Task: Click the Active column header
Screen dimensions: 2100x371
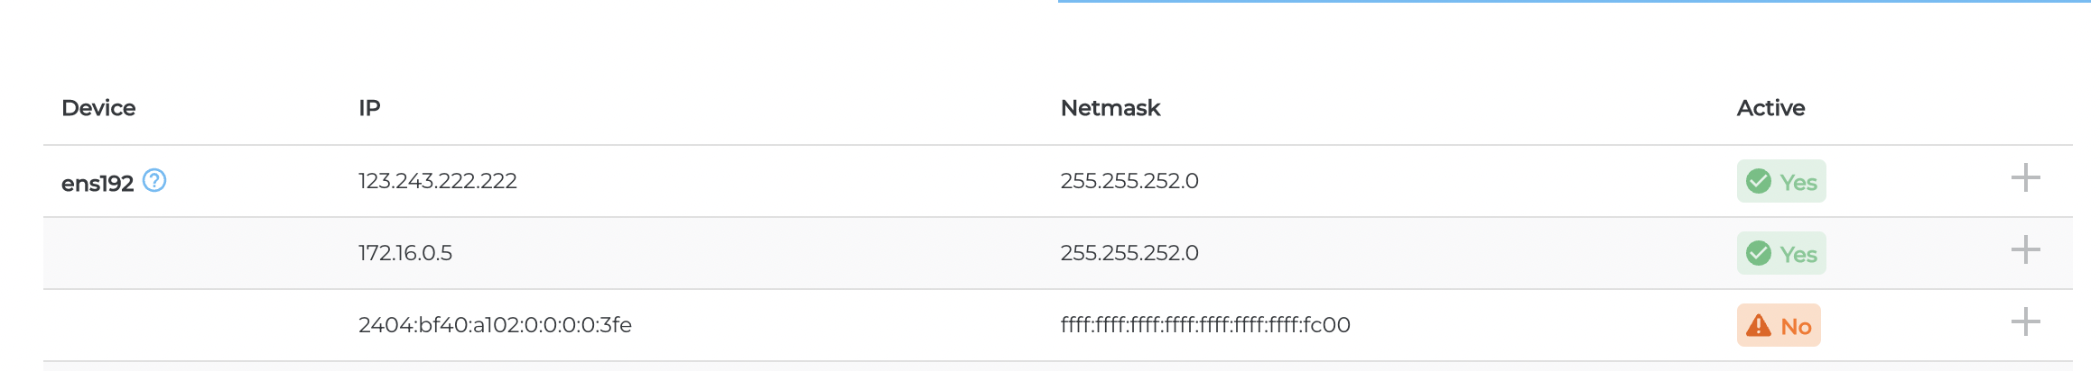Action: 1770,108
